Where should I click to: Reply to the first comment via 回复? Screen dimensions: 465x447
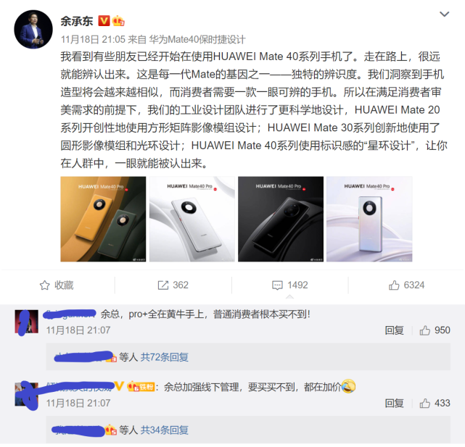tap(394, 330)
